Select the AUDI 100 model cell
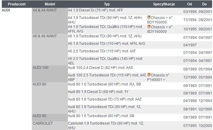This screenshot has width=213, height=130. 50,74
